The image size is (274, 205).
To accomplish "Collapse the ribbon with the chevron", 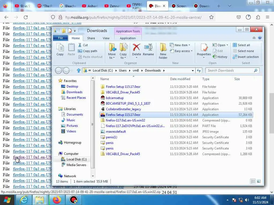I will pyautogui.click(x=254, y=38).
